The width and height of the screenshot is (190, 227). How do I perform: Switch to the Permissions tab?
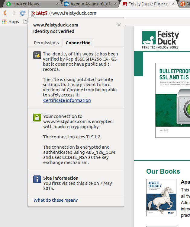point(46,43)
